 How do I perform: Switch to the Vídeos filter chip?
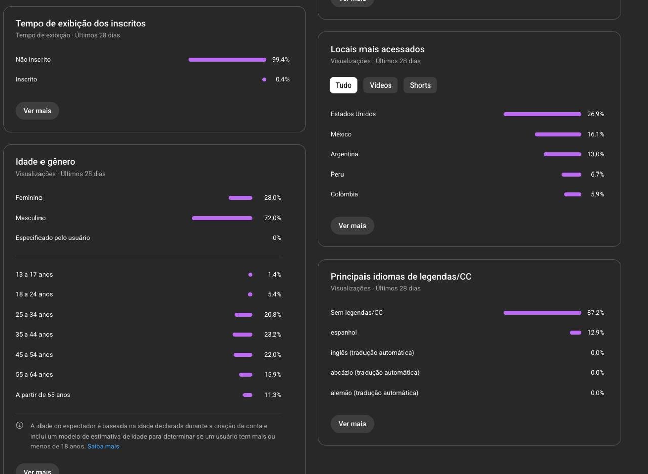tap(380, 85)
